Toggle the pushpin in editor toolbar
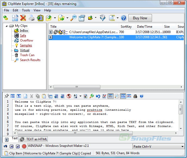This screenshot has height=158, width=187. pos(7,96)
